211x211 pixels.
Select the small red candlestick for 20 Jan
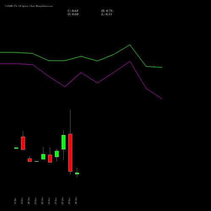pyautogui.click(x=30, y=160)
